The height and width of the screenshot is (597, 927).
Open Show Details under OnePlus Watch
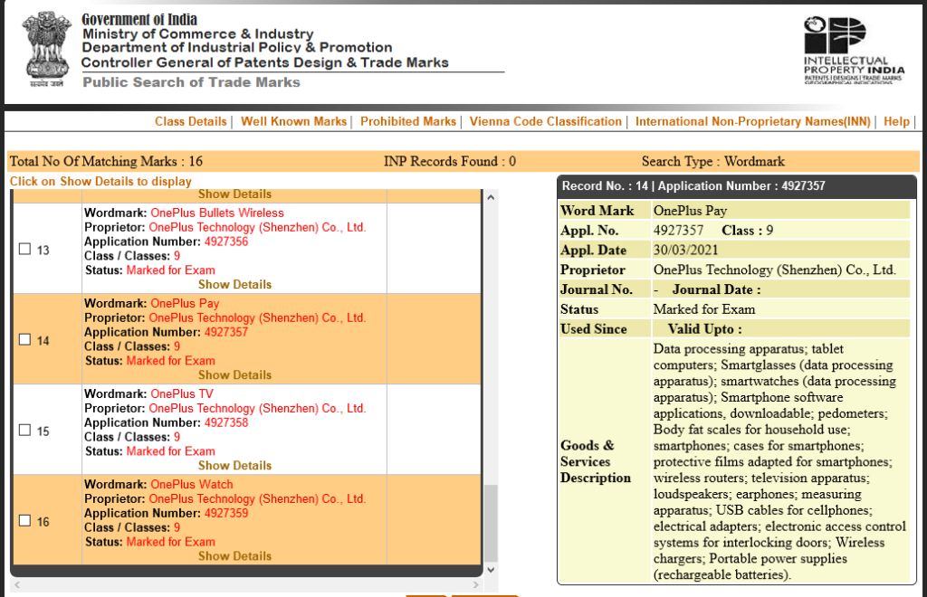[x=234, y=555]
